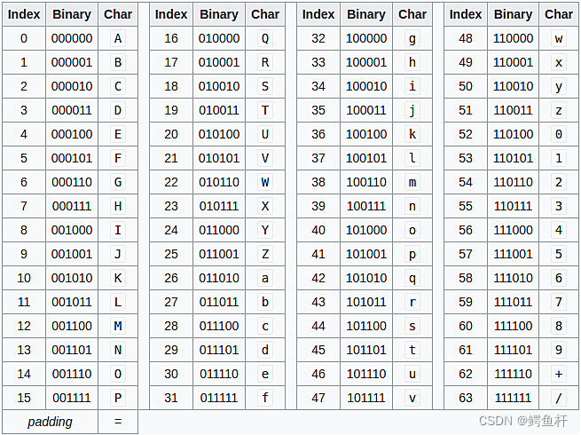Click binary cell 011010
The width and height of the screenshot is (581, 435).
click(x=219, y=278)
